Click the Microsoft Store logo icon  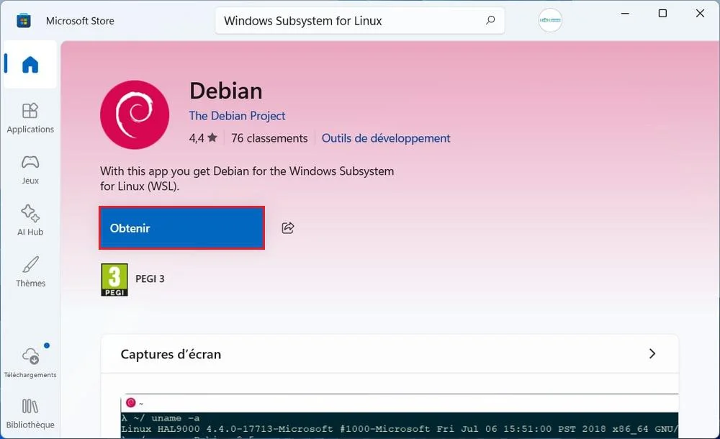[24, 21]
